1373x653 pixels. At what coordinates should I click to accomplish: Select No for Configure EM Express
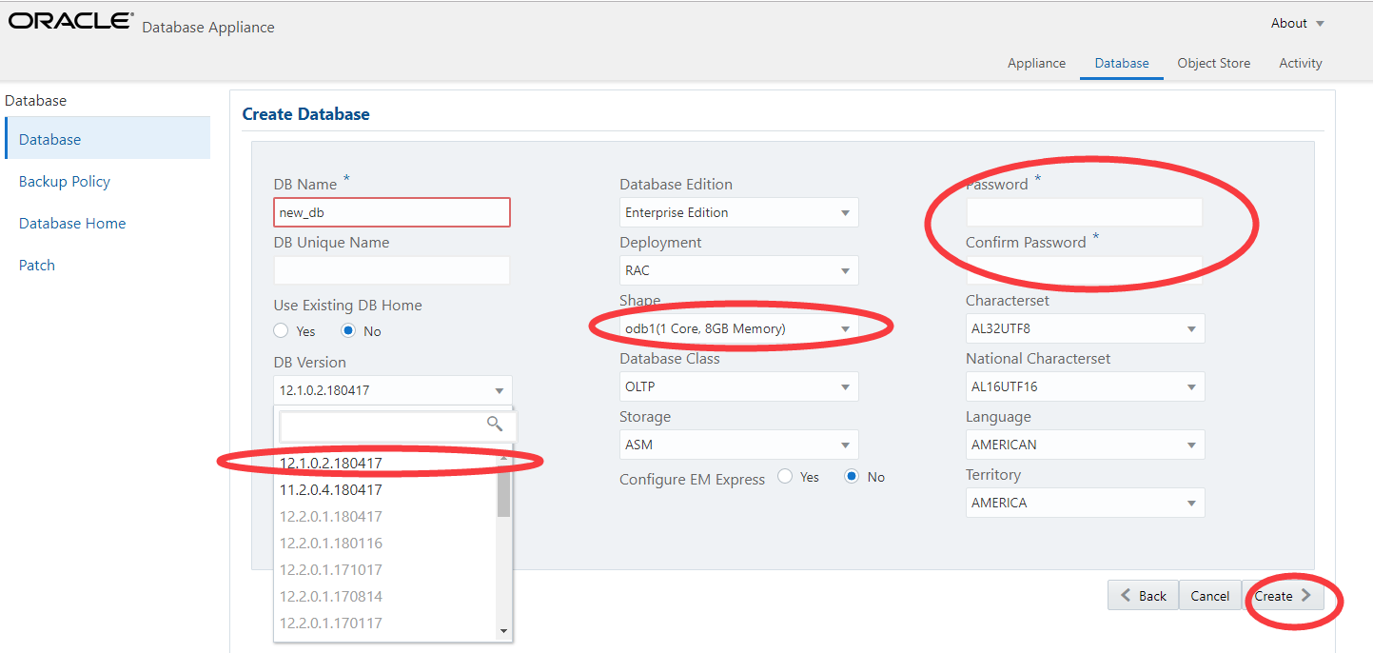pos(853,476)
